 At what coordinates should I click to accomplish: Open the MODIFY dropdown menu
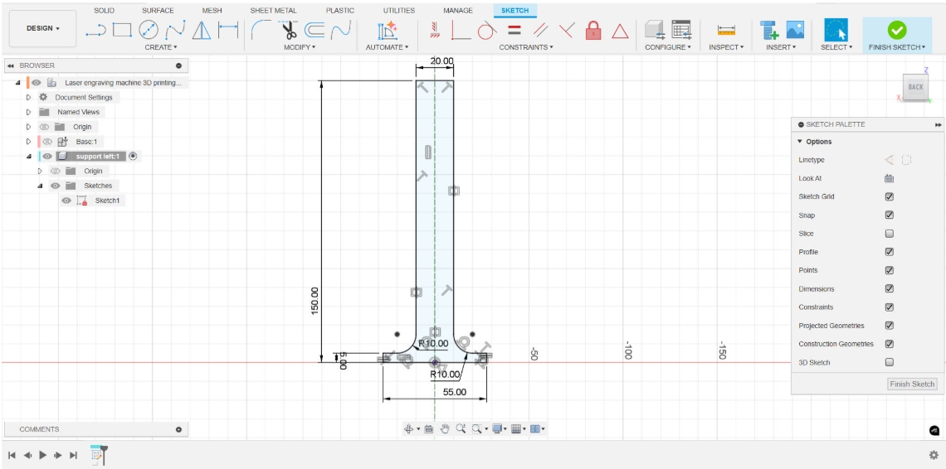pyautogui.click(x=300, y=47)
